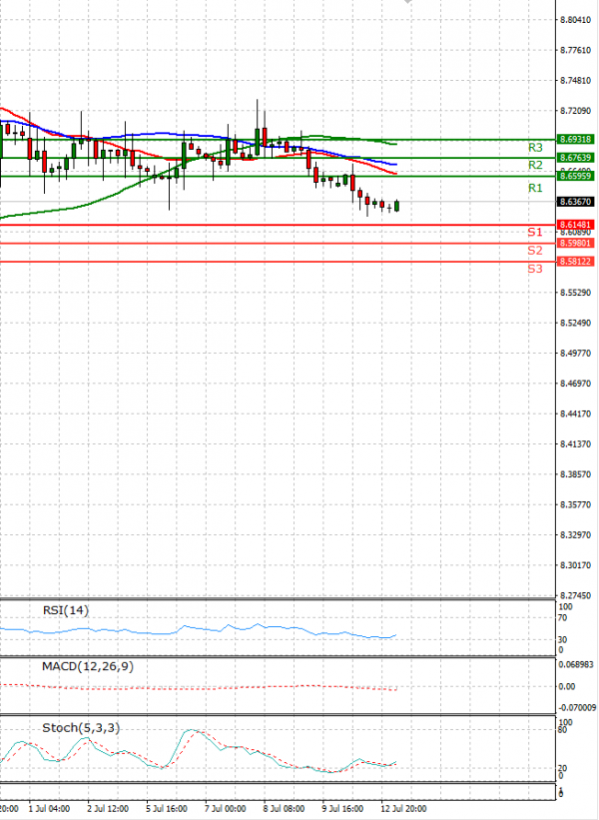Click the RSI scale value 70
599x820 pixels.
click(x=562, y=618)
